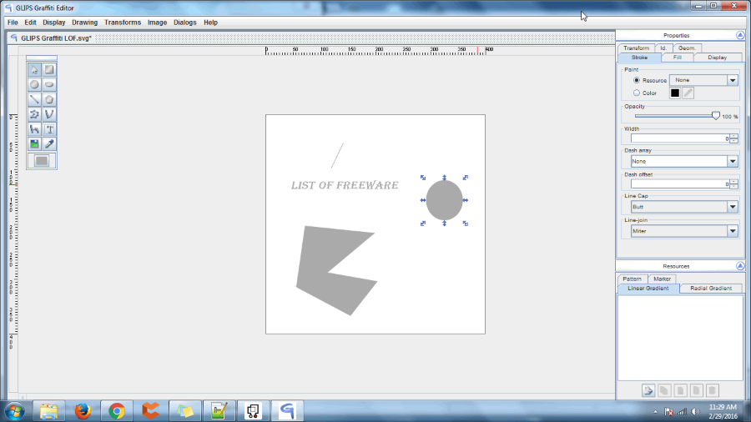Open the Marker resources tab
751x422 pixels.
[662, 279]
